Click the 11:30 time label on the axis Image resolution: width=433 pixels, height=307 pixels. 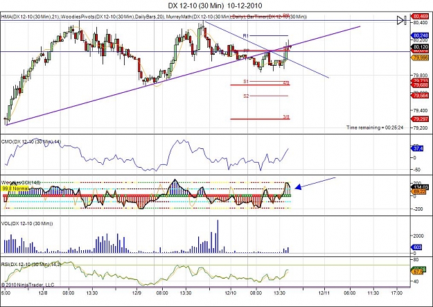(373, 292)
